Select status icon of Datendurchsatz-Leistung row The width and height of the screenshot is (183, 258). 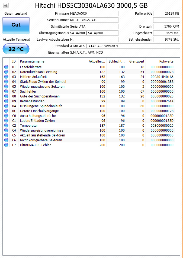[6, 72]
